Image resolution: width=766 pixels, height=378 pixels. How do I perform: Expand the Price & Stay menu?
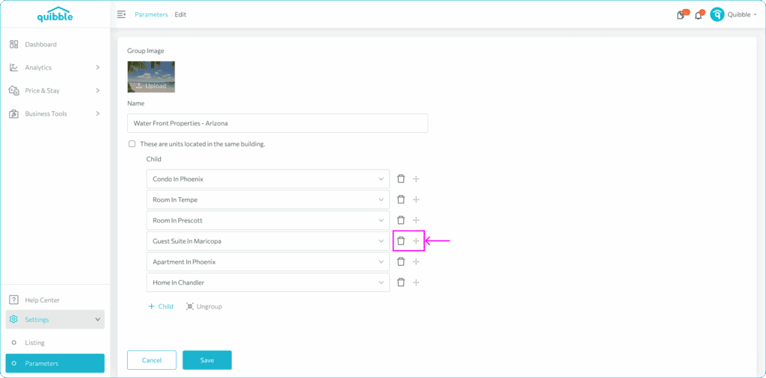(x=55, y=90)
